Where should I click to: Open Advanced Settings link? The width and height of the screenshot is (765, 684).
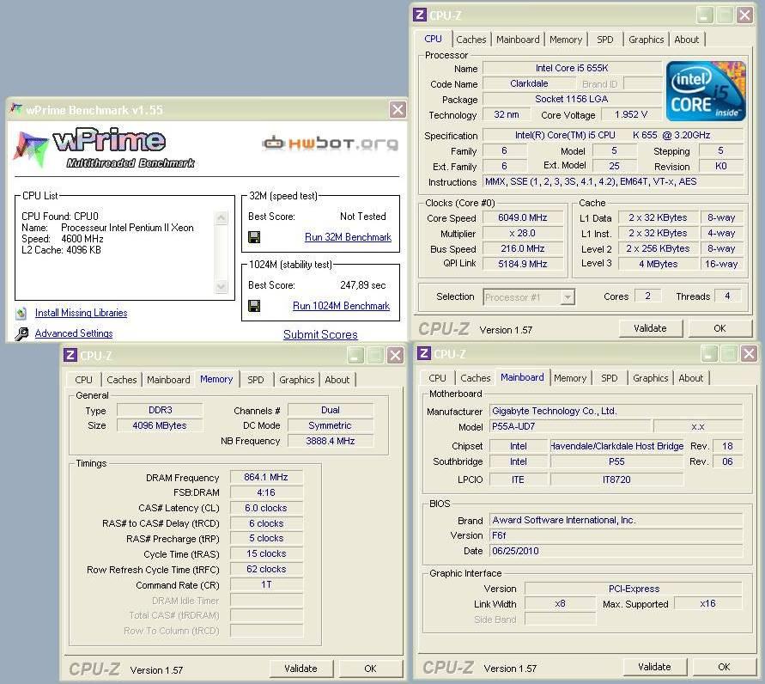74,333
